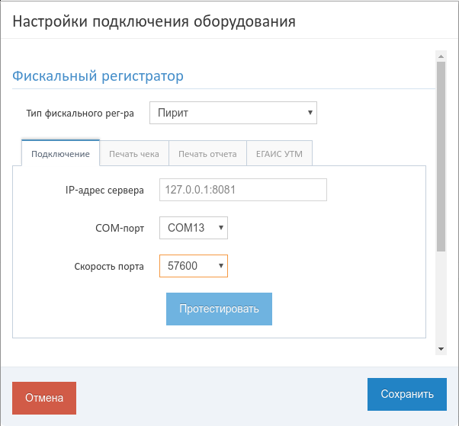
Task: Click the Настройки подключения оборудования dialog title
Action: (x=154, y=21)
